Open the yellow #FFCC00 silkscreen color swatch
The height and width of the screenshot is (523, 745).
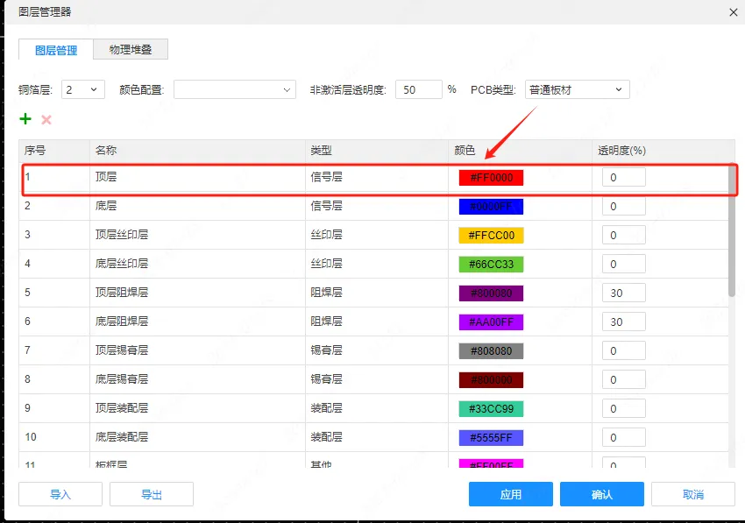[x=491, y=236]
